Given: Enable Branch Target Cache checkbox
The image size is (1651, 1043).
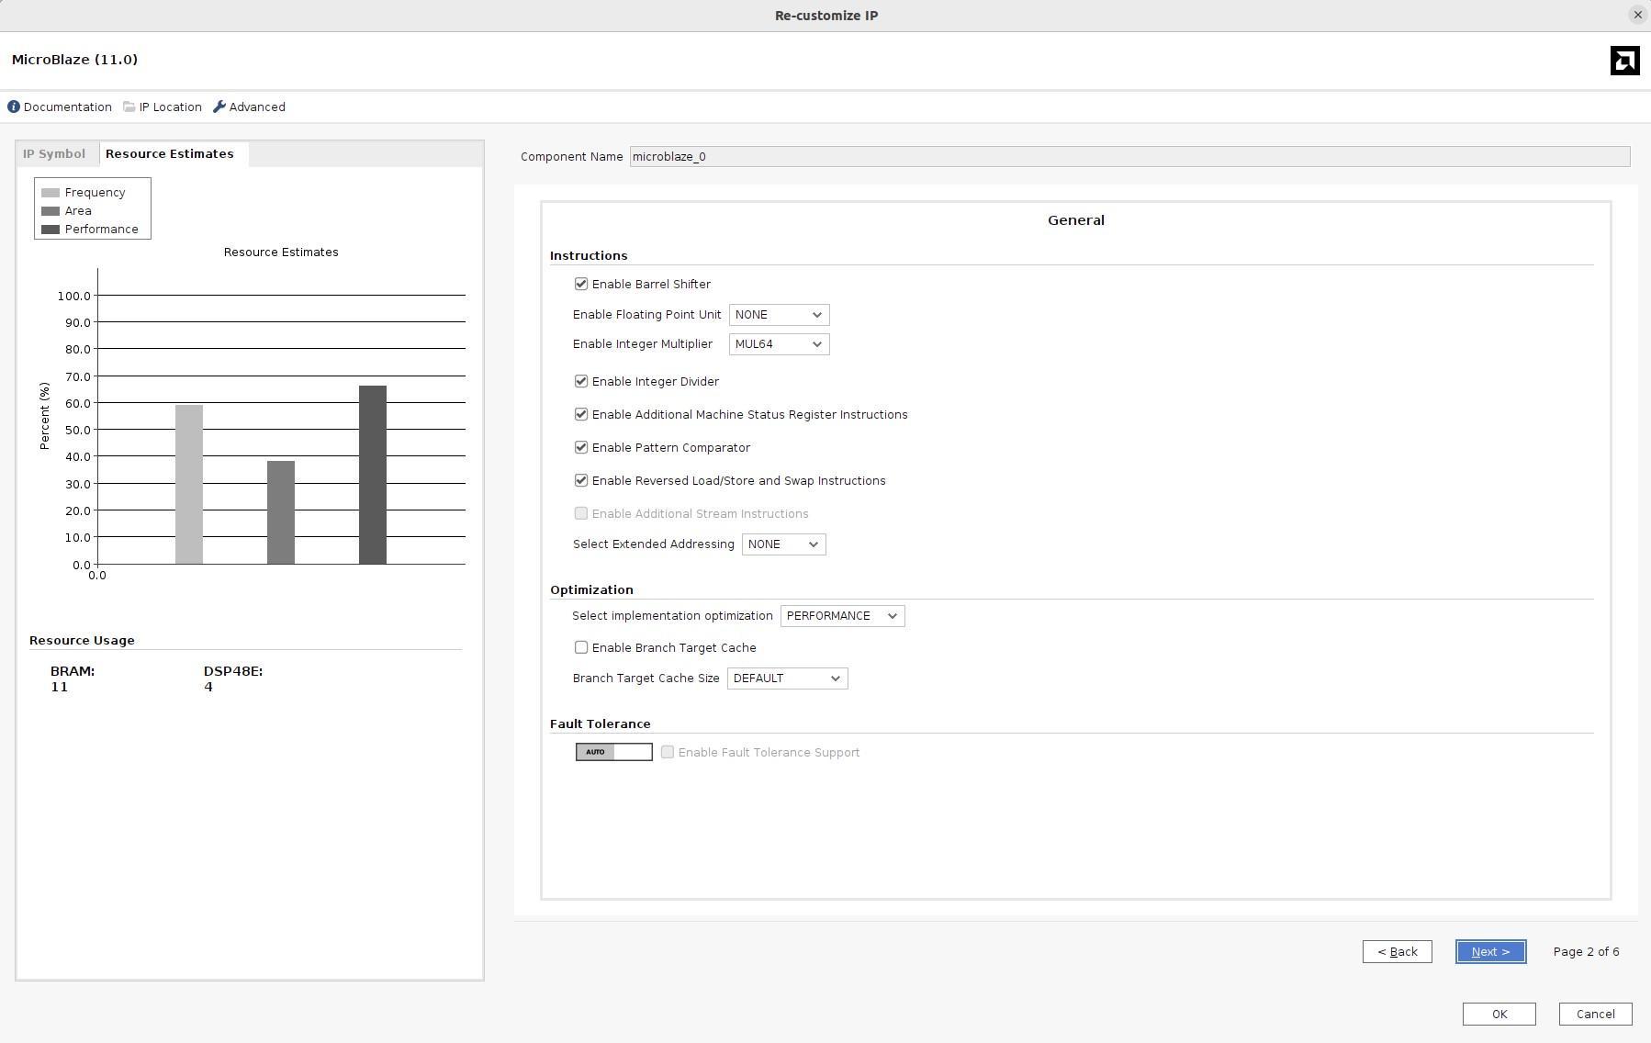Looking at the screenshot, I should [x=581, y=647].
